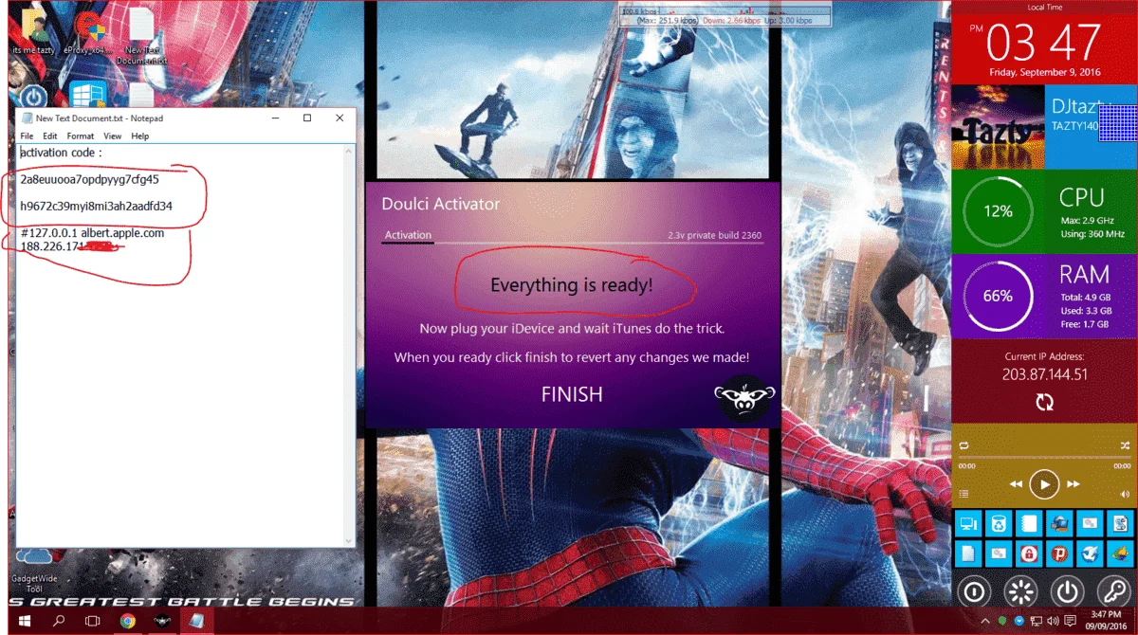The height and width of the screenshot is (635, 1138).
Task: Open the notebook launcher tile
Action: pos(1029,523)
